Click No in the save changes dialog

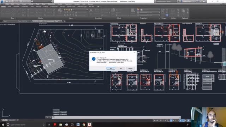121,68
